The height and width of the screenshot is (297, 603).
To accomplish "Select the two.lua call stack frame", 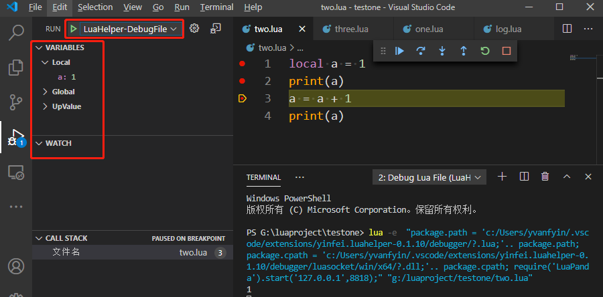I will point(133,252).
